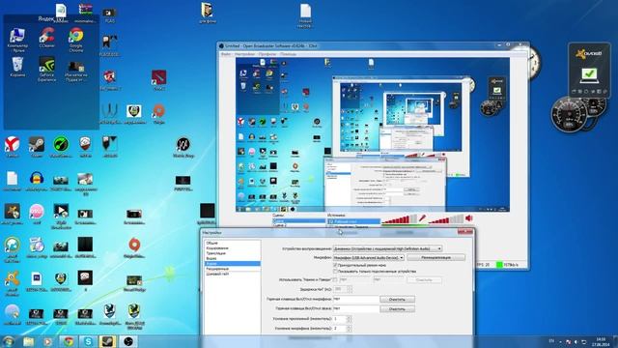
Task: Enable 'Показывать только подключенные устройства' checkbox
Action: 335,272
